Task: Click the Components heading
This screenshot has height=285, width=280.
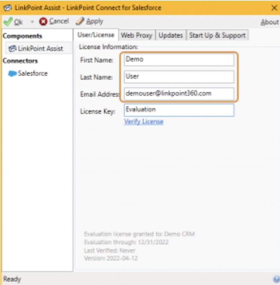Action: pyautogui.click(x=22, y=36)
